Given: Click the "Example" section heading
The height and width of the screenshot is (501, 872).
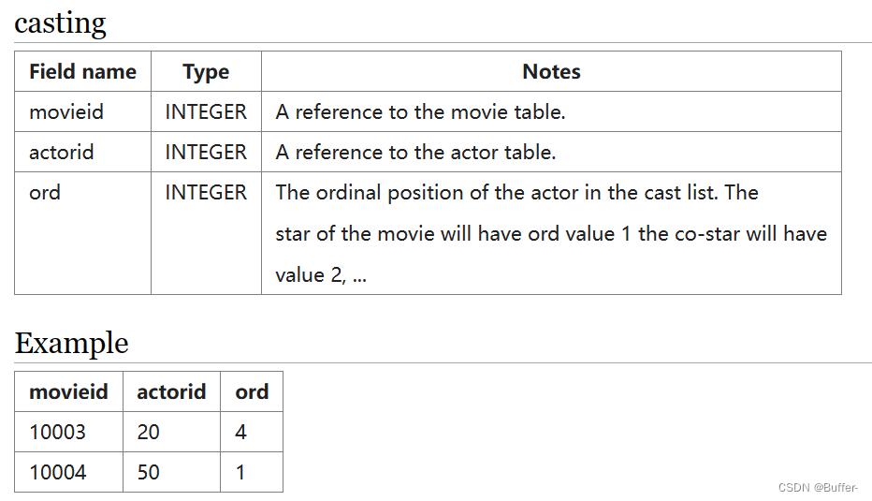Looking at the screenshot, I should tap(71, 344).
